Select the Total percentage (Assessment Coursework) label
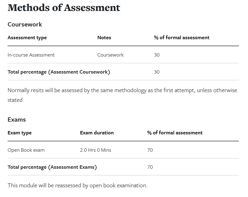The image size is (248, 197). (59, 72)
